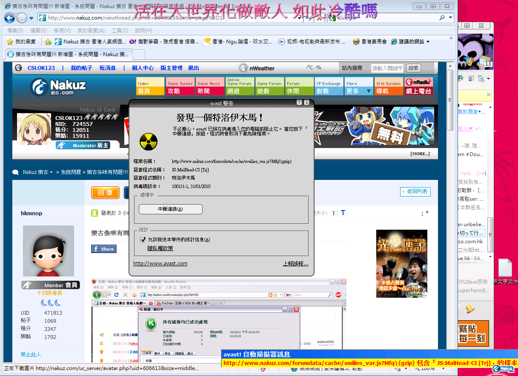Open the nRadio 網上電台 button
The image size is (518, 376).
[x=419, y=86]
